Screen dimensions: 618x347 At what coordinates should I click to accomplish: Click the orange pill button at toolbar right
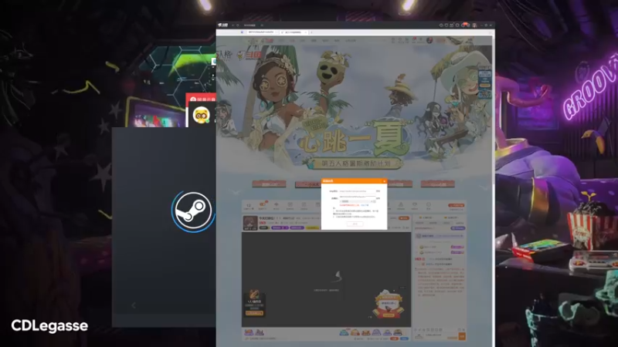[x=457, y=205]
